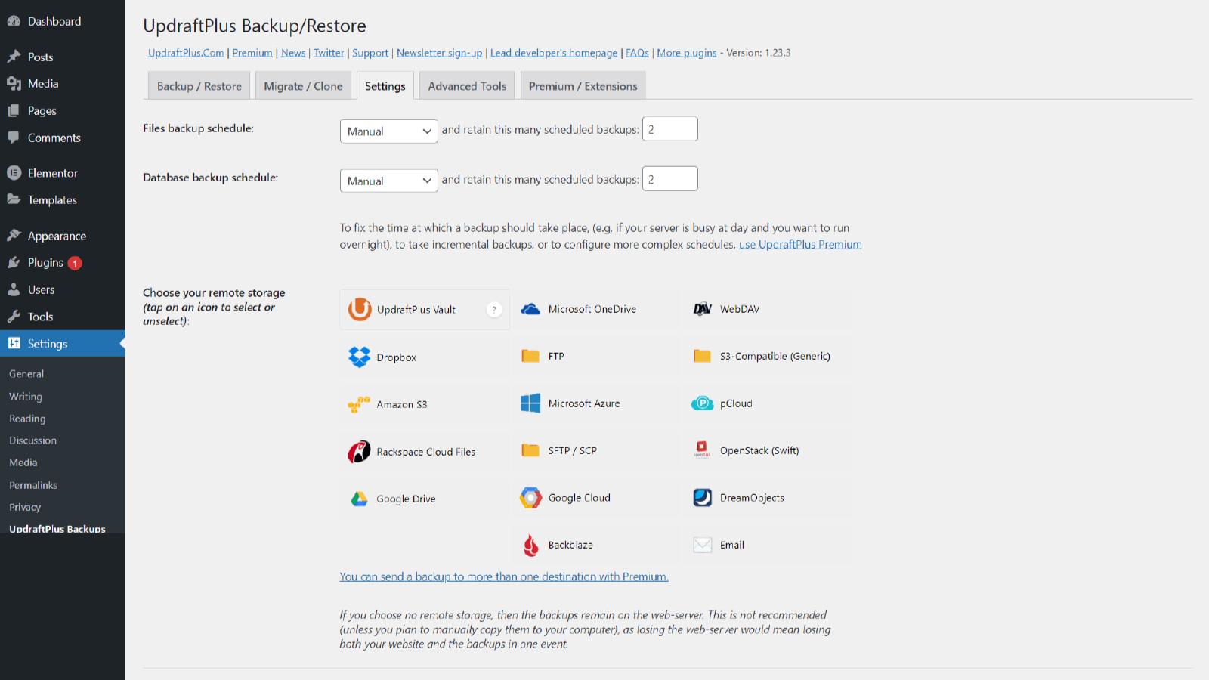Select the pCloud icon
The image size is (1209, 680).
[703, 403]
